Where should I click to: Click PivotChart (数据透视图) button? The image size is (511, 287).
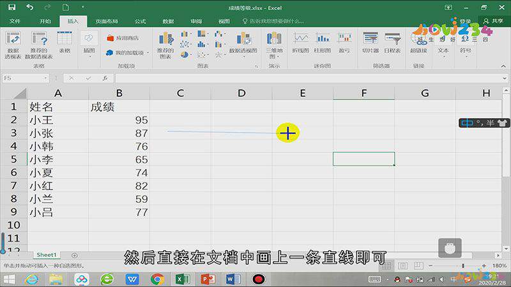click(243, 45)
